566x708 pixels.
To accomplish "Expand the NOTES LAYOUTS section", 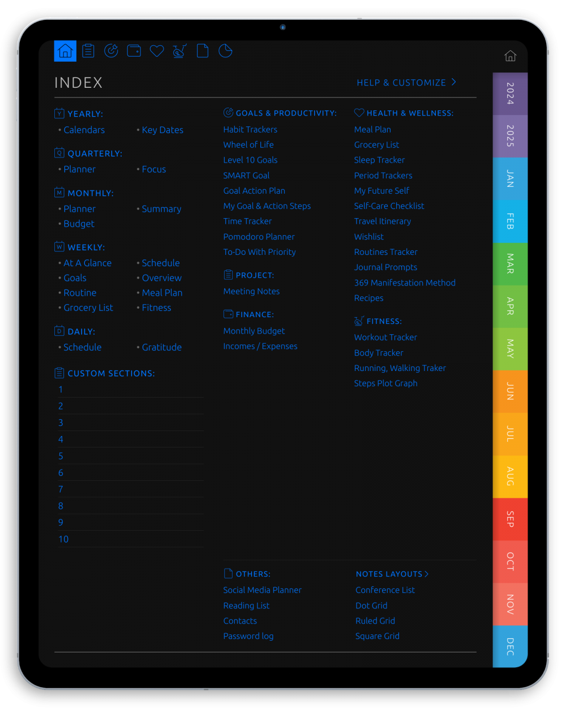I will [392, 574].
